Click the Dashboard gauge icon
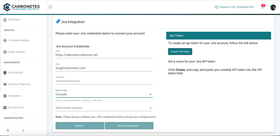This screenshot has width=280, height=136. point(5,20)
